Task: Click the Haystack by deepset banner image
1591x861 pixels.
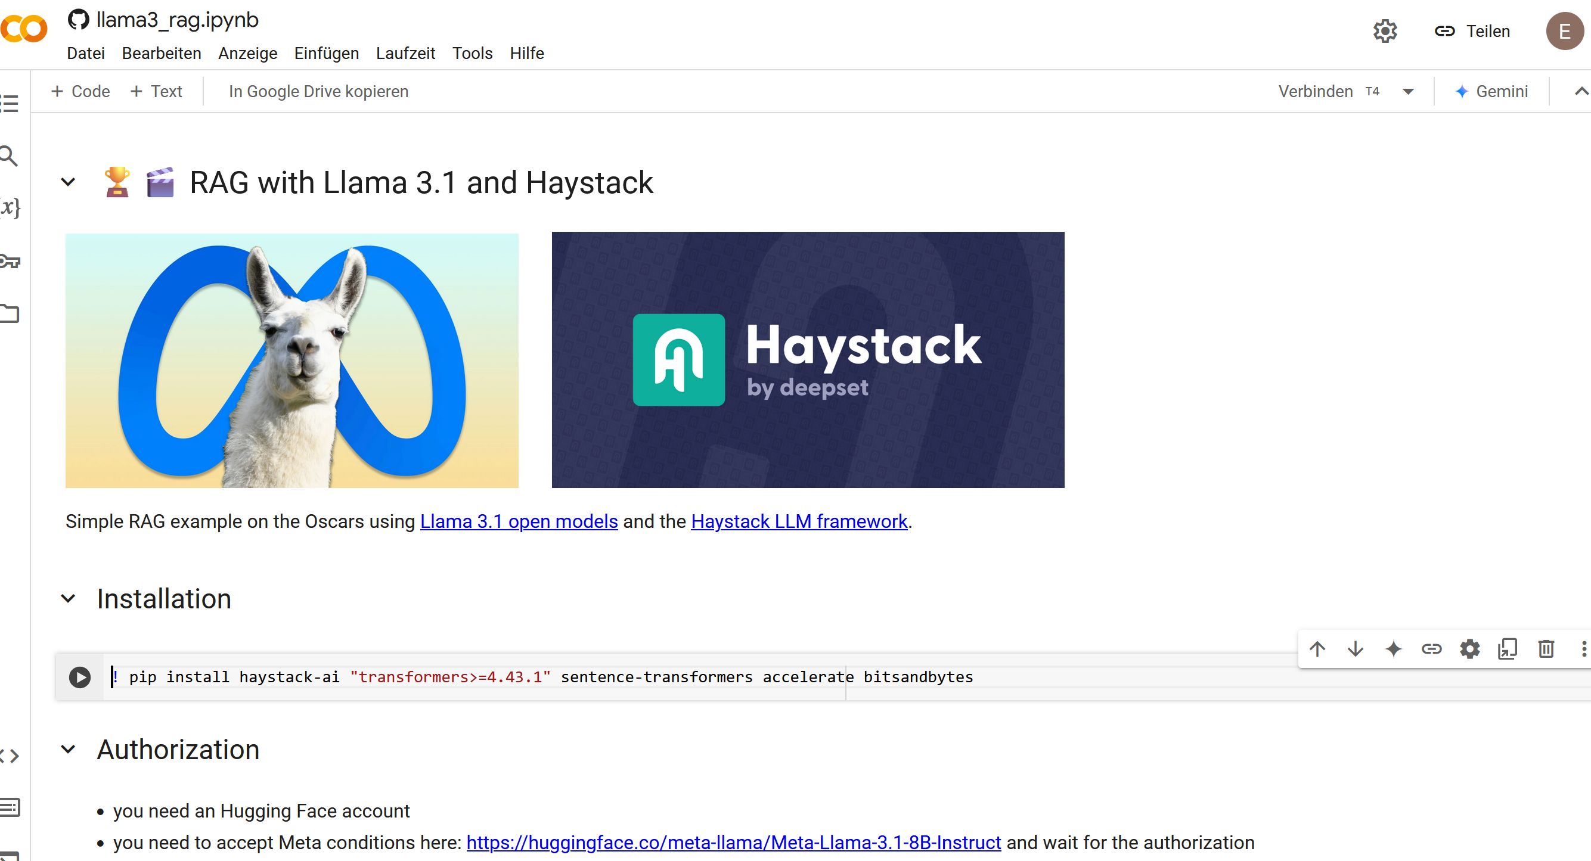Action: click(808, 360)
